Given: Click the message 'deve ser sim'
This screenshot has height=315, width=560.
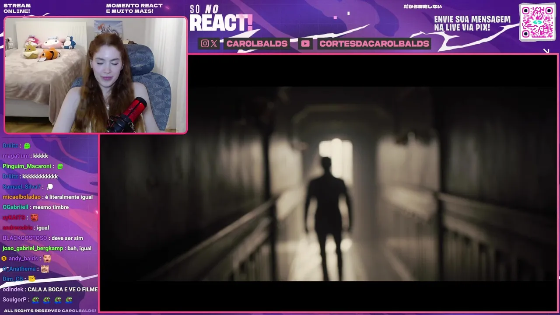Looking at the screenshot, I should [x=67, y=238].
